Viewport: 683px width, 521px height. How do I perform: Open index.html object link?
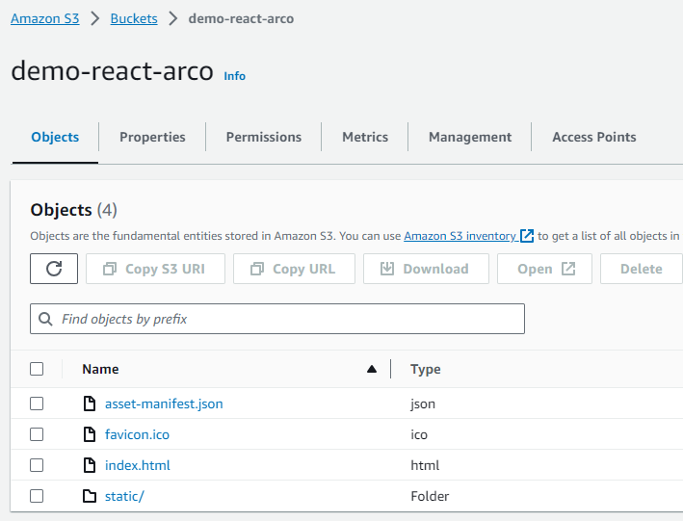pyautogui.click(x=138, y=465)
